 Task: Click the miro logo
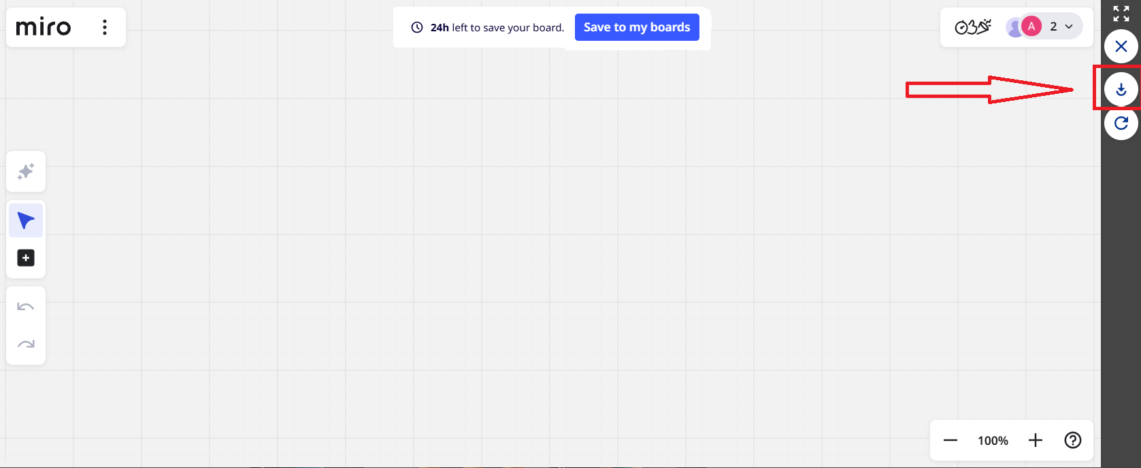coord(44,27)
